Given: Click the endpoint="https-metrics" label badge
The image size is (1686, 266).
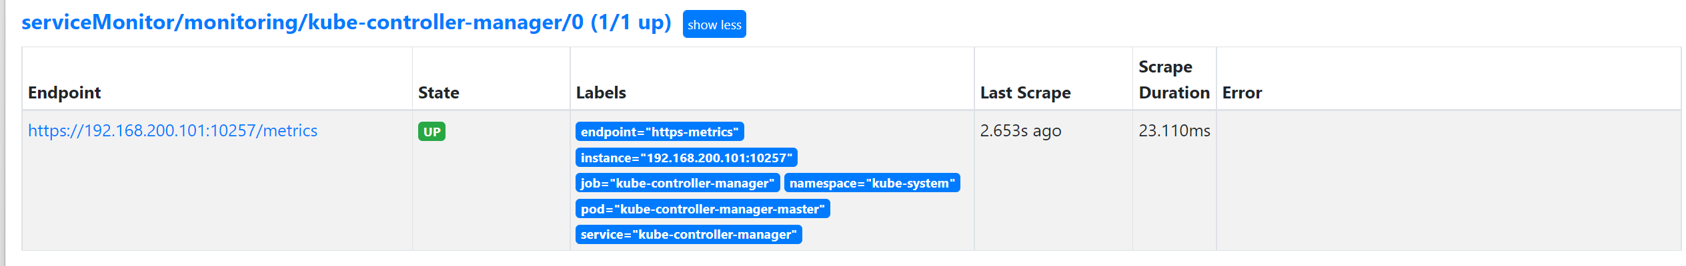Looking at the screenshot, I should click(x=660, y=132).
